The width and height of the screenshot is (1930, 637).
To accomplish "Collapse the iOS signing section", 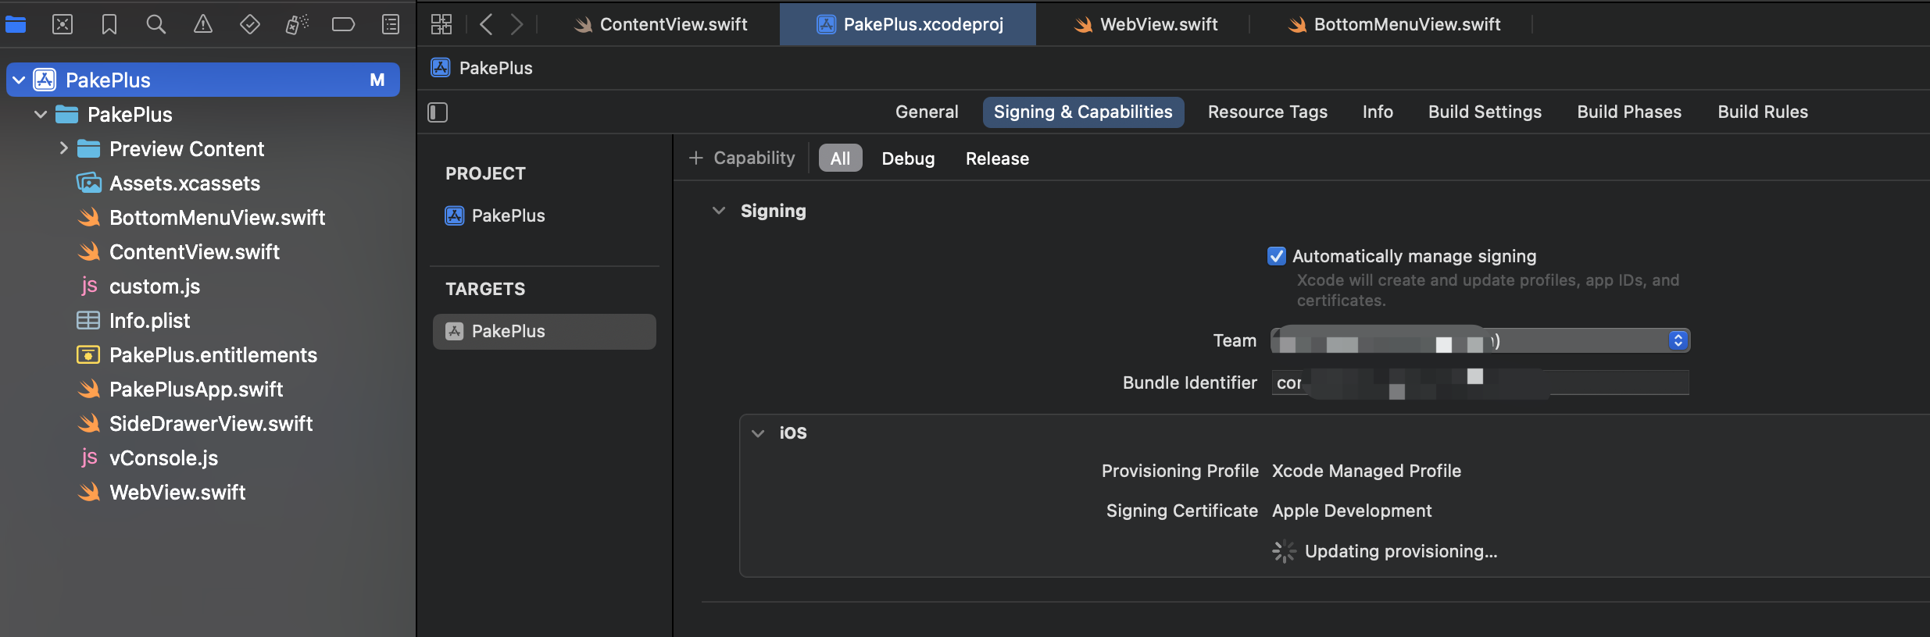I will click(x=757, y=433).
